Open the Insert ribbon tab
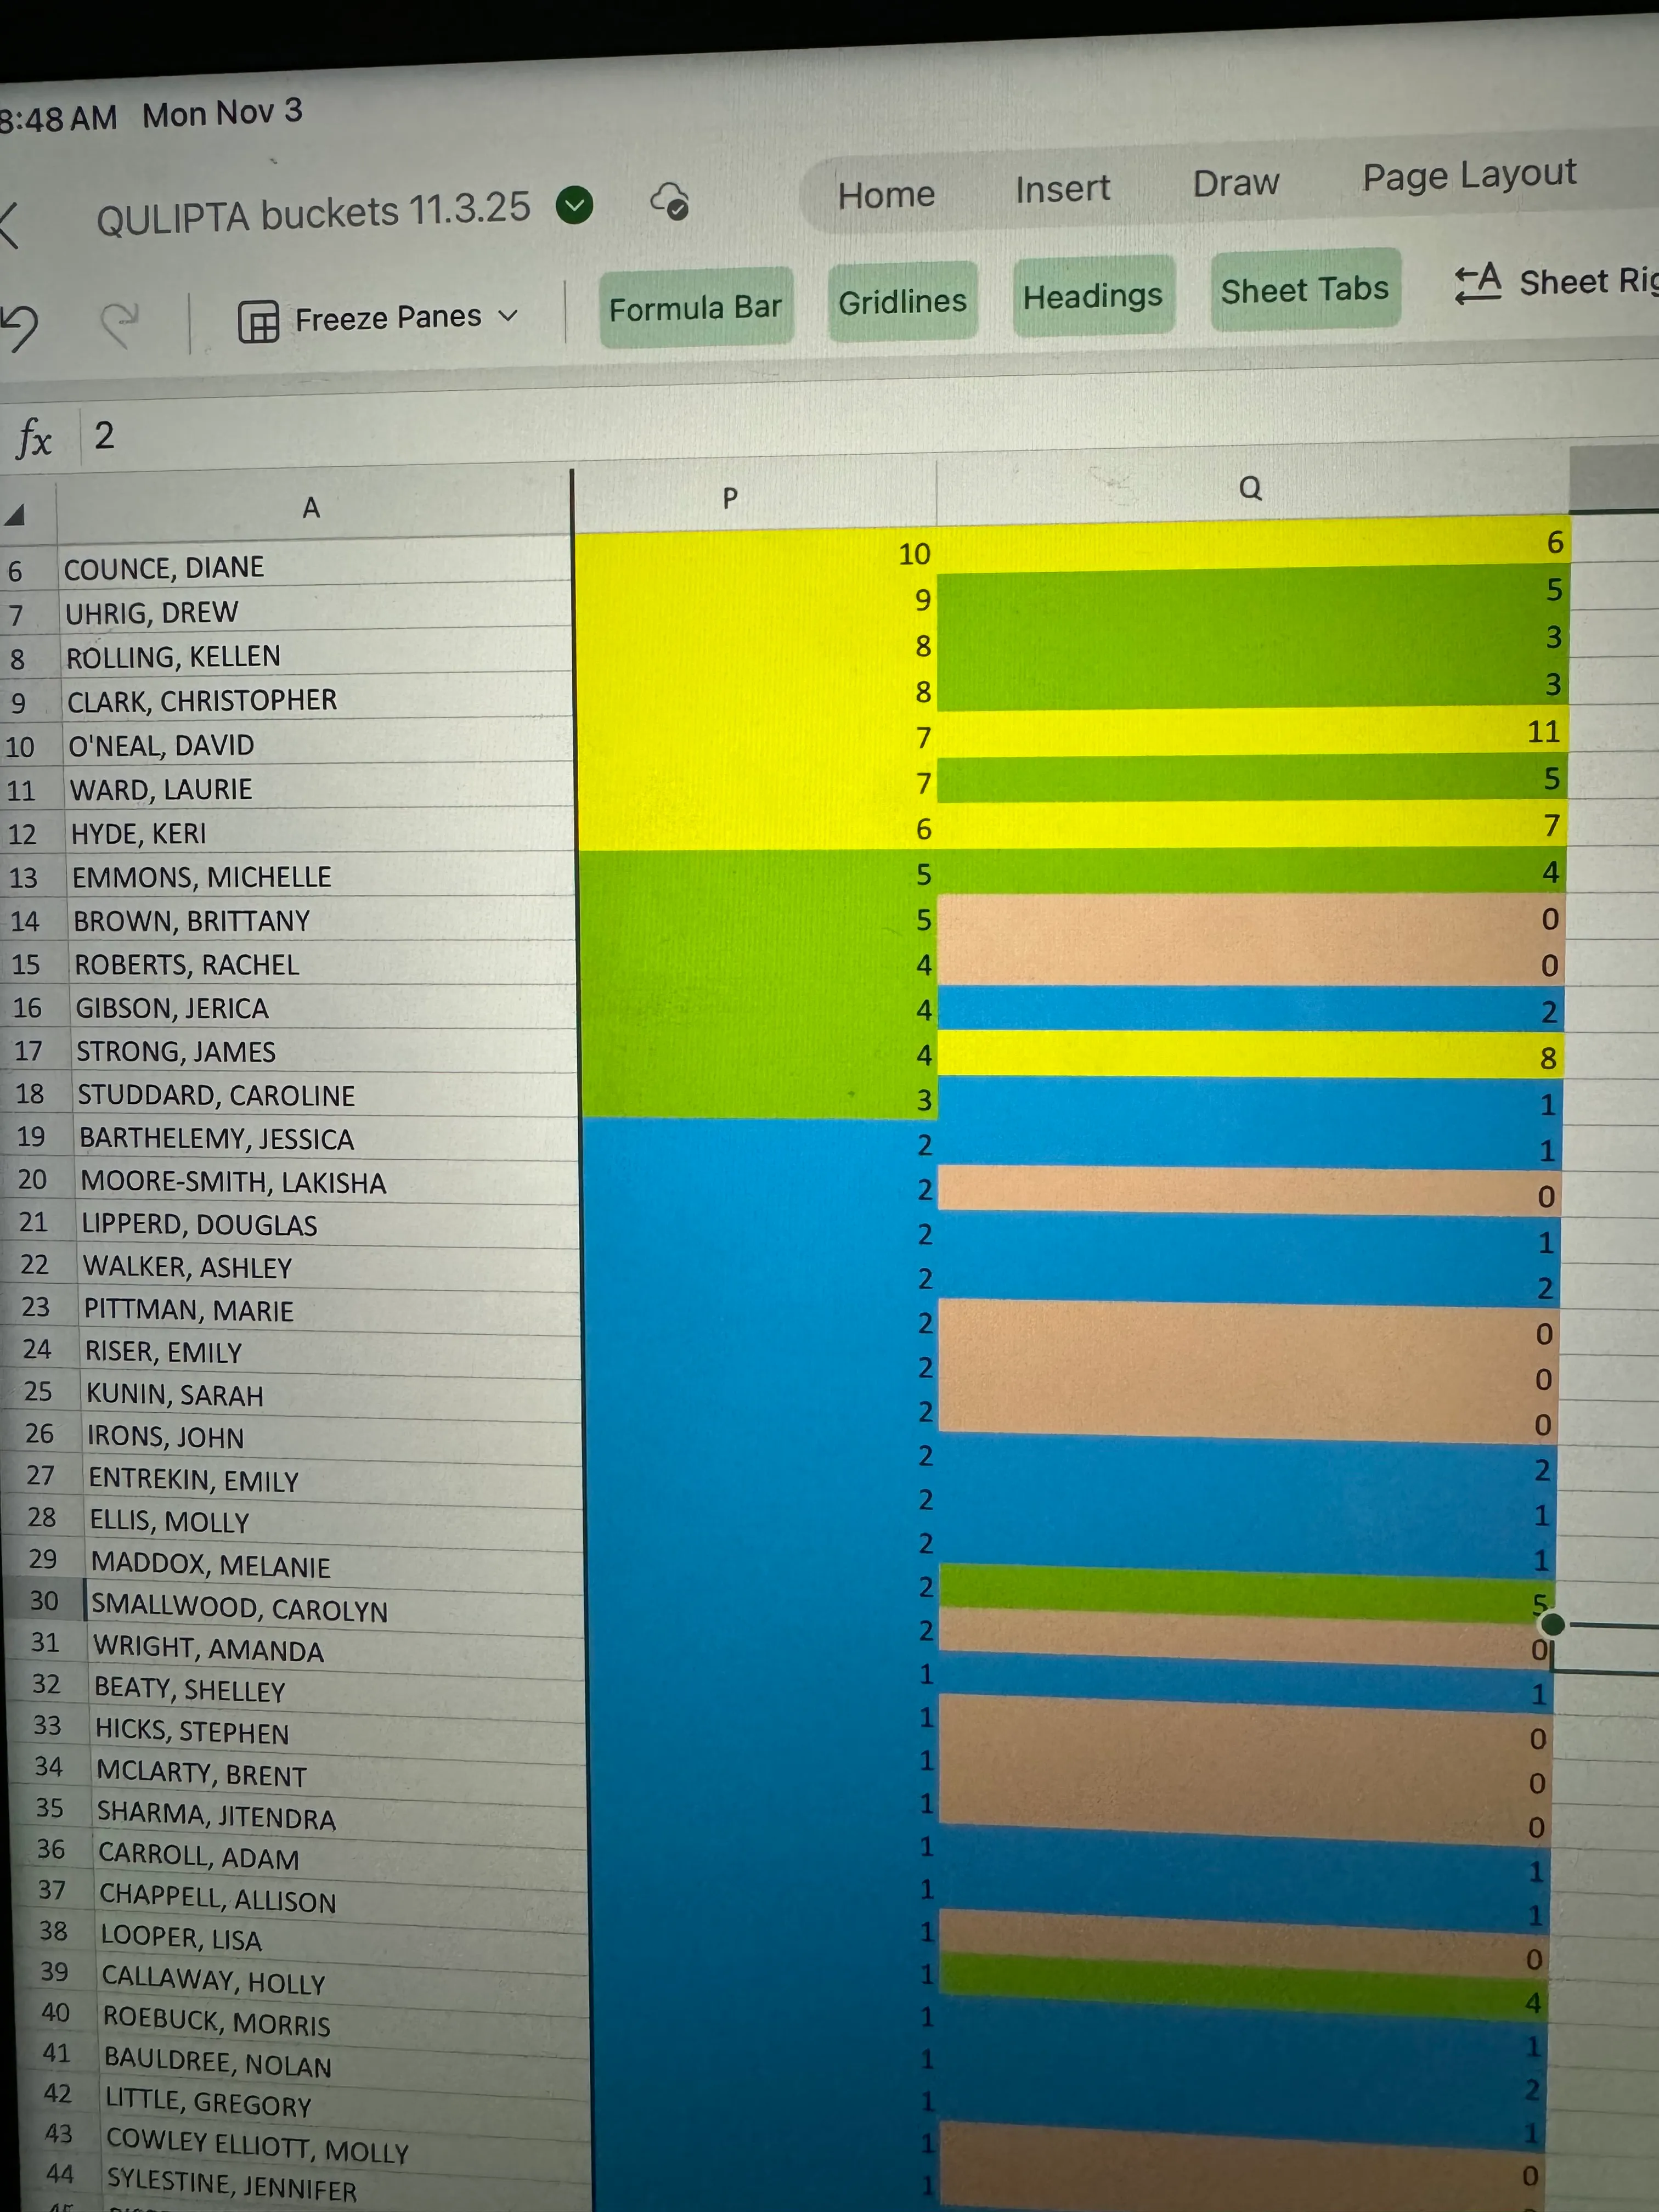The width and height of the screenshot is (1659, 2212). 1062,188
